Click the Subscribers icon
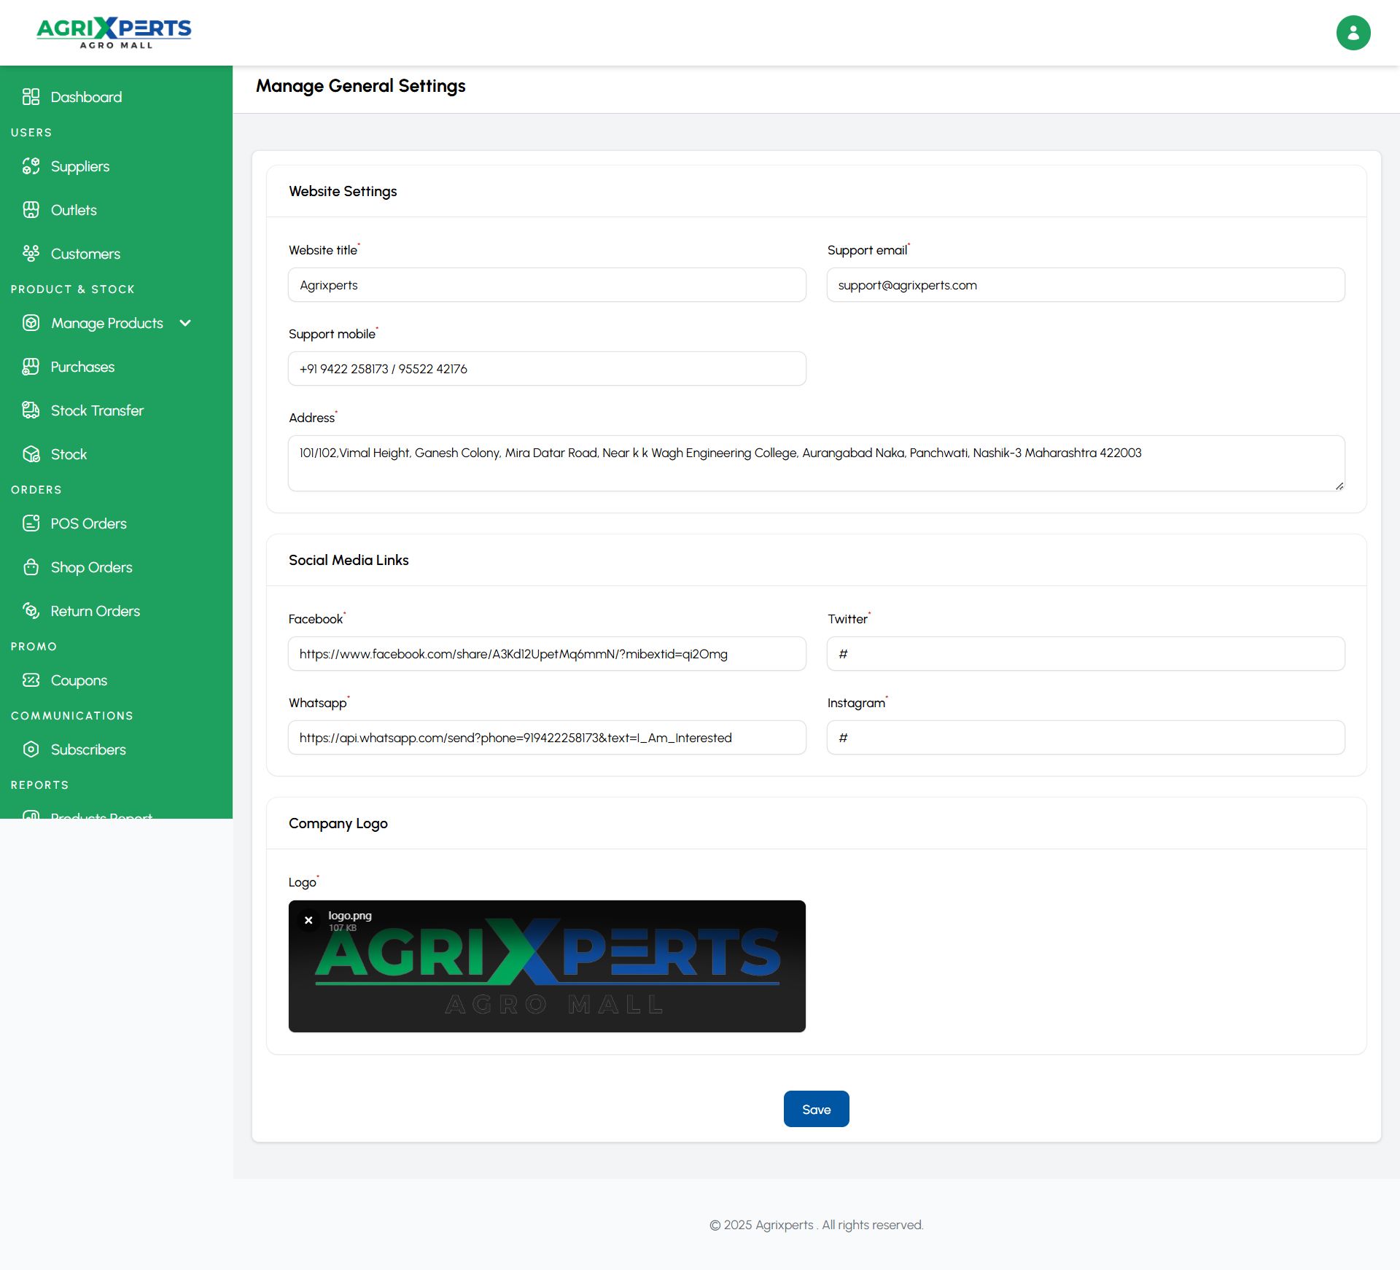Image resolution: width=1400 pixels, height=1270 pixels. 31,749
